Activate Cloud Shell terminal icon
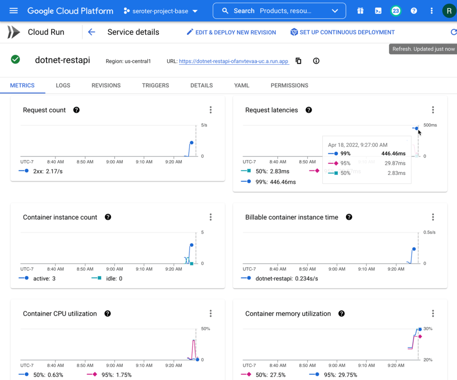The image size is (457, 380). [378, 11]
